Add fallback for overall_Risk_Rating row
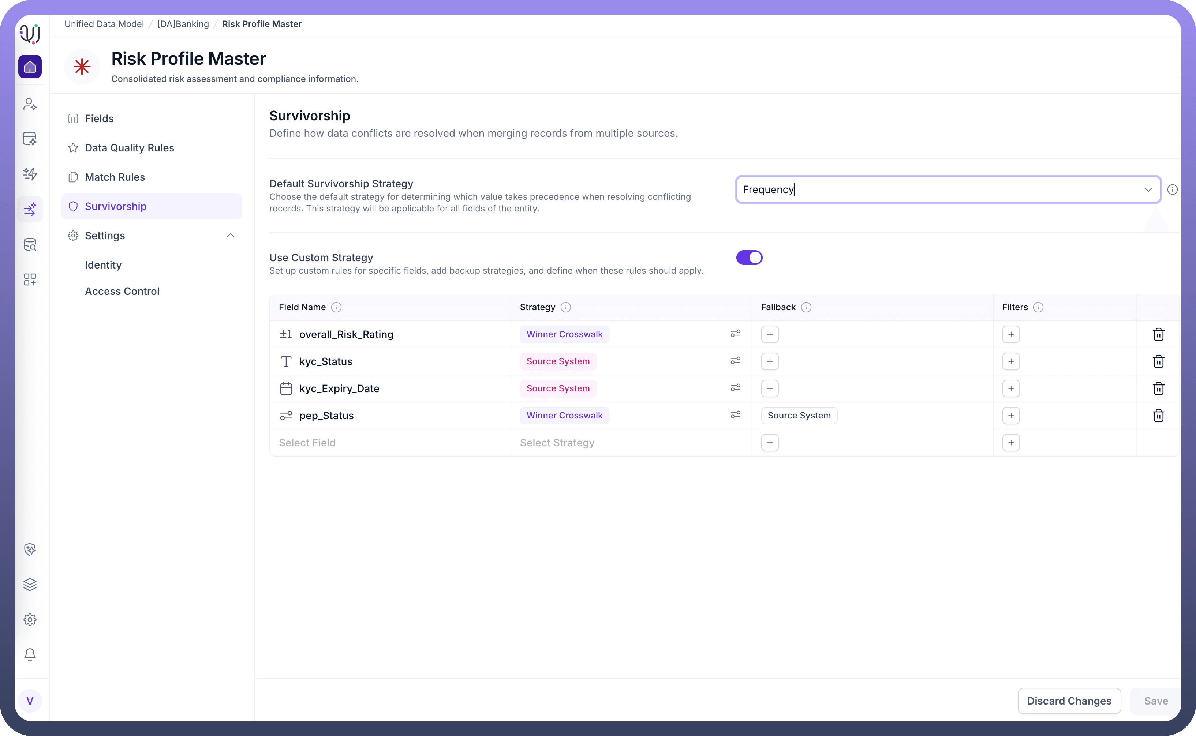This screenshot has width=1196, height=736. 769,334
